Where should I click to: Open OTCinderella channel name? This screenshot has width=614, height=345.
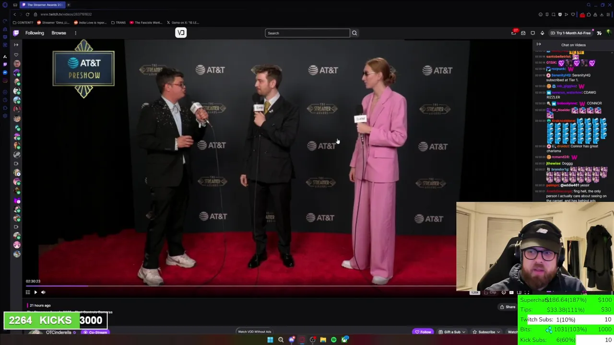tap(59, 333)
